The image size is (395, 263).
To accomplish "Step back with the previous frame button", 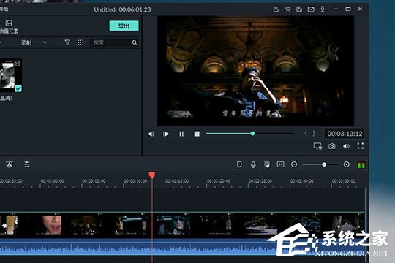I will (x=151, y=134).
